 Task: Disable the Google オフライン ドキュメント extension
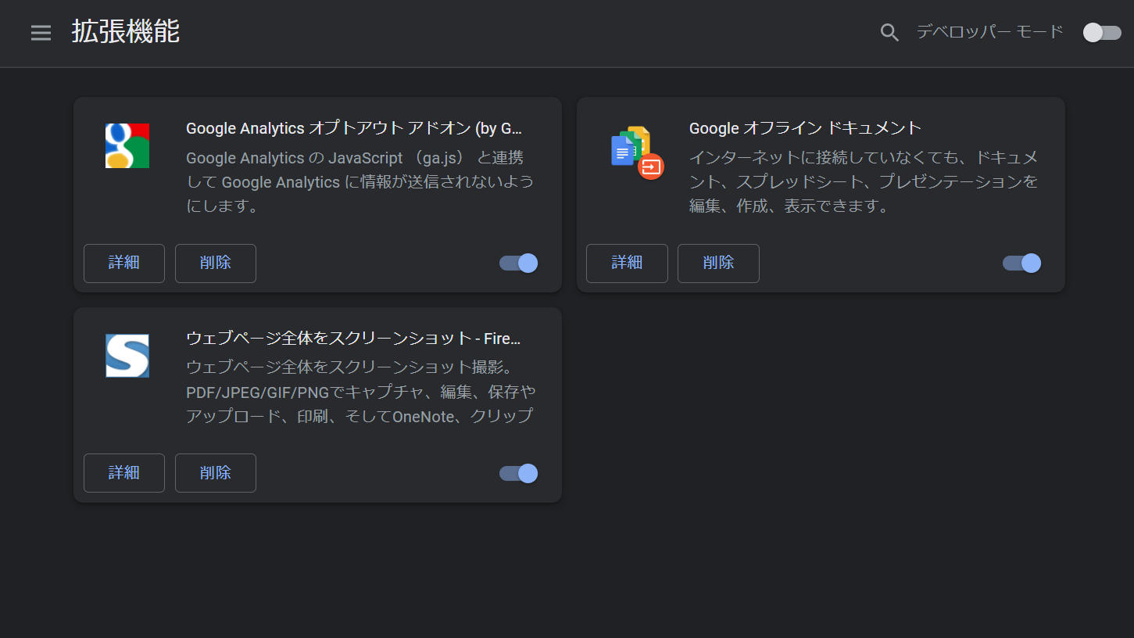click(1021, 263)
